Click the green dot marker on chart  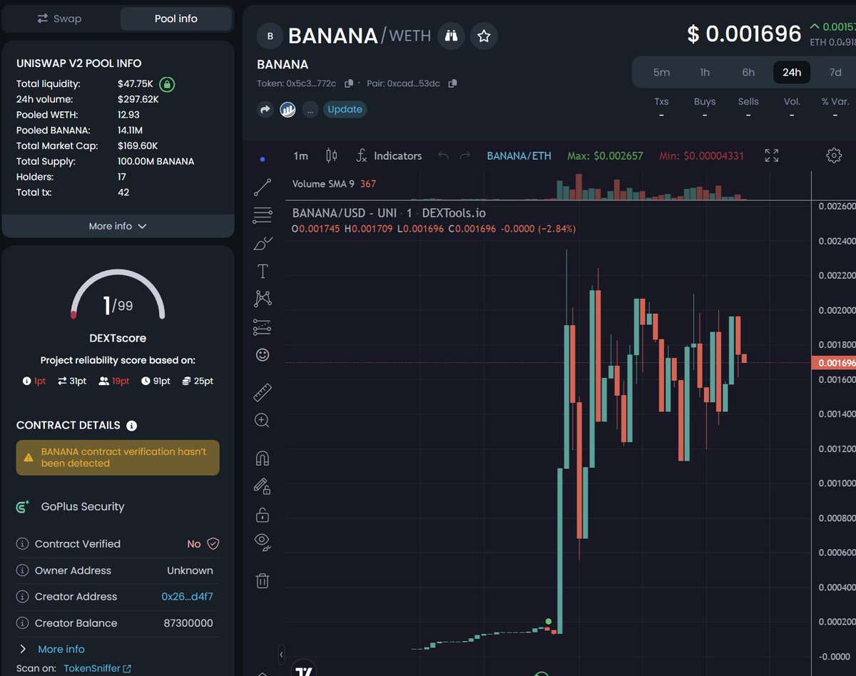pyautogui.click(x=548, y=622)
